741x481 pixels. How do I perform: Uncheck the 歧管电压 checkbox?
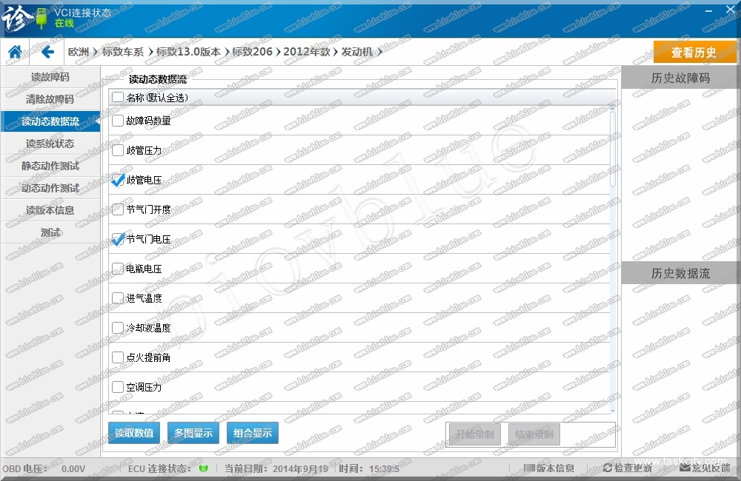(118, 180)
